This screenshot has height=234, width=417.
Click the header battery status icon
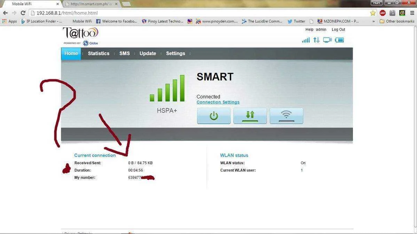coord(339,40)
